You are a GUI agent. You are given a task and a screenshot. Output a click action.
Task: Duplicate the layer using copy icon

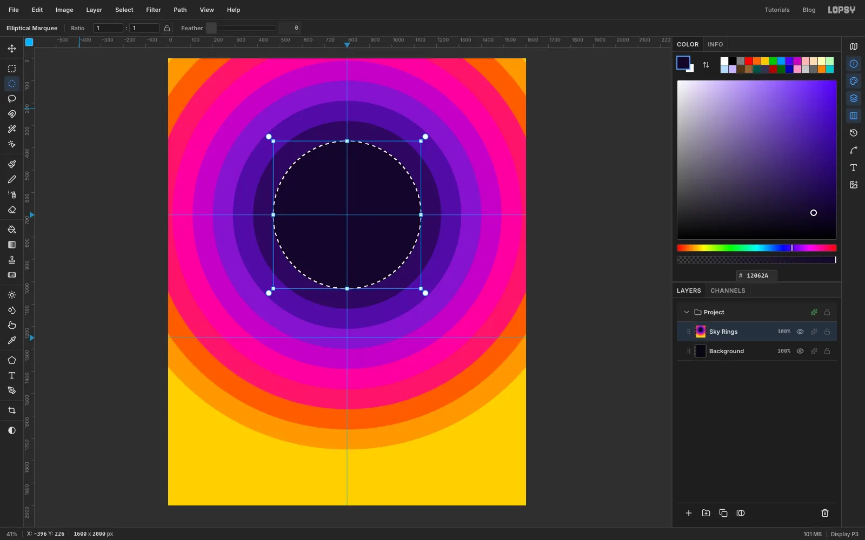click(723, 513)
